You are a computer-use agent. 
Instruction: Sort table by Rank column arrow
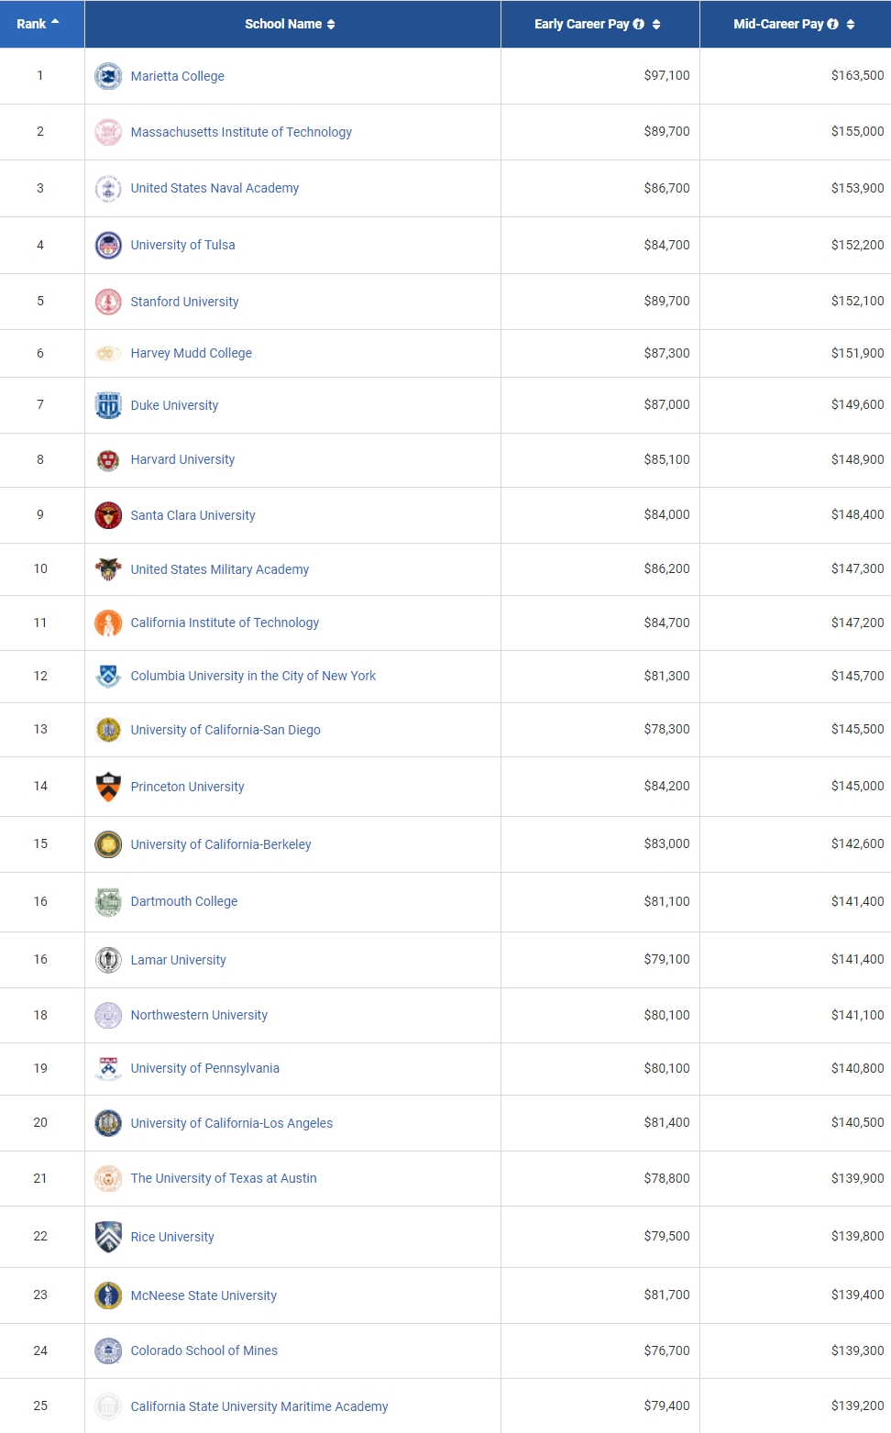[55, 23]
